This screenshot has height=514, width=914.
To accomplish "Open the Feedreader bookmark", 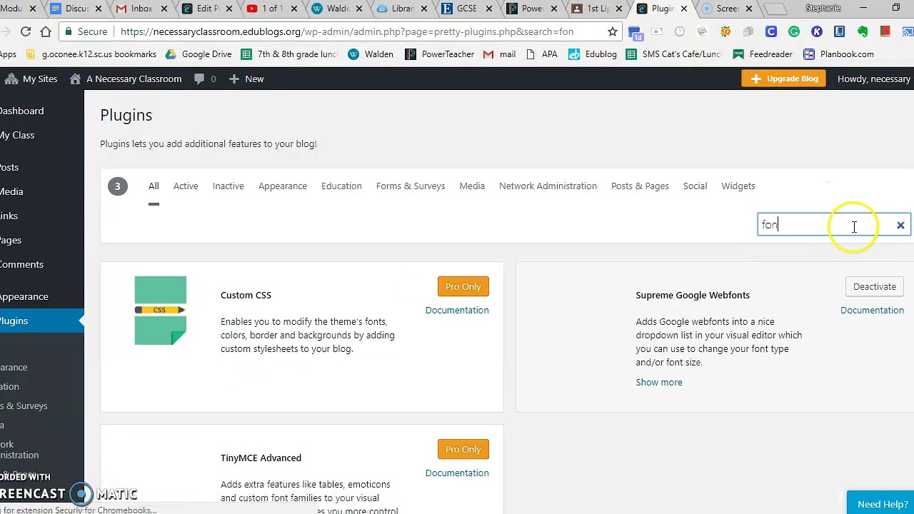I will 763,54.
